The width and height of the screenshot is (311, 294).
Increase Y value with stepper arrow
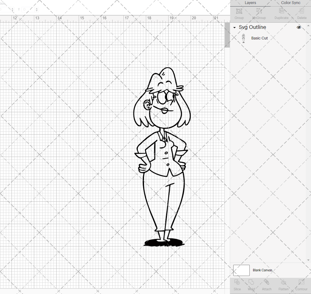click(36, 8)
